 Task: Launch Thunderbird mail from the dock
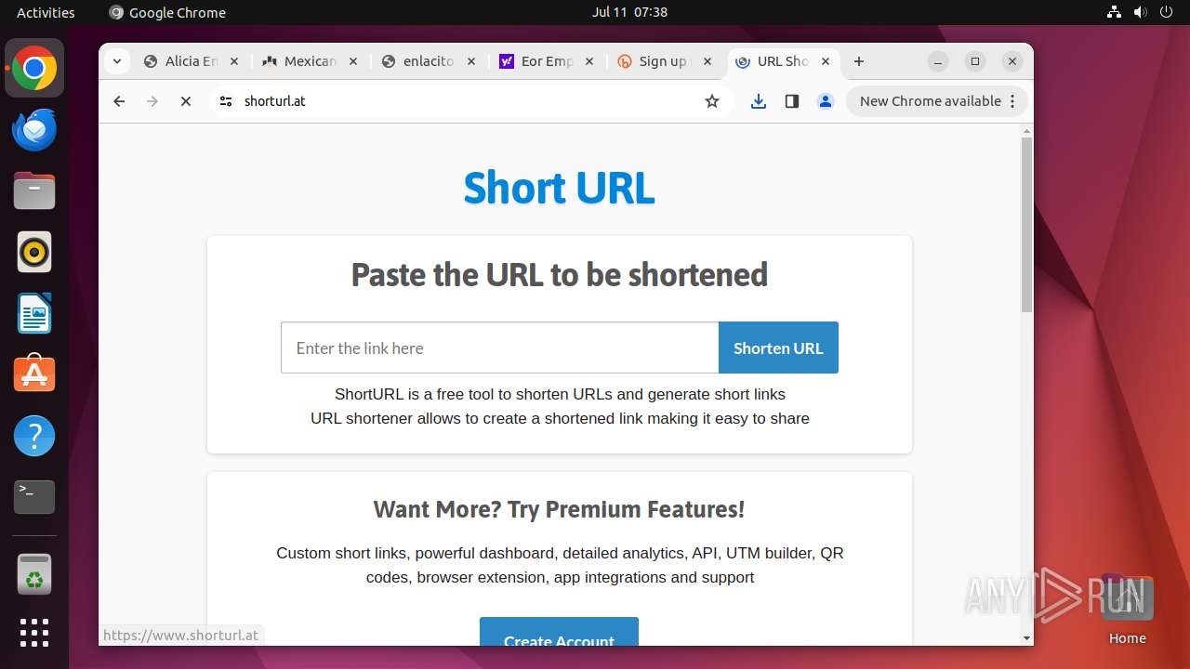click(34, 130)
